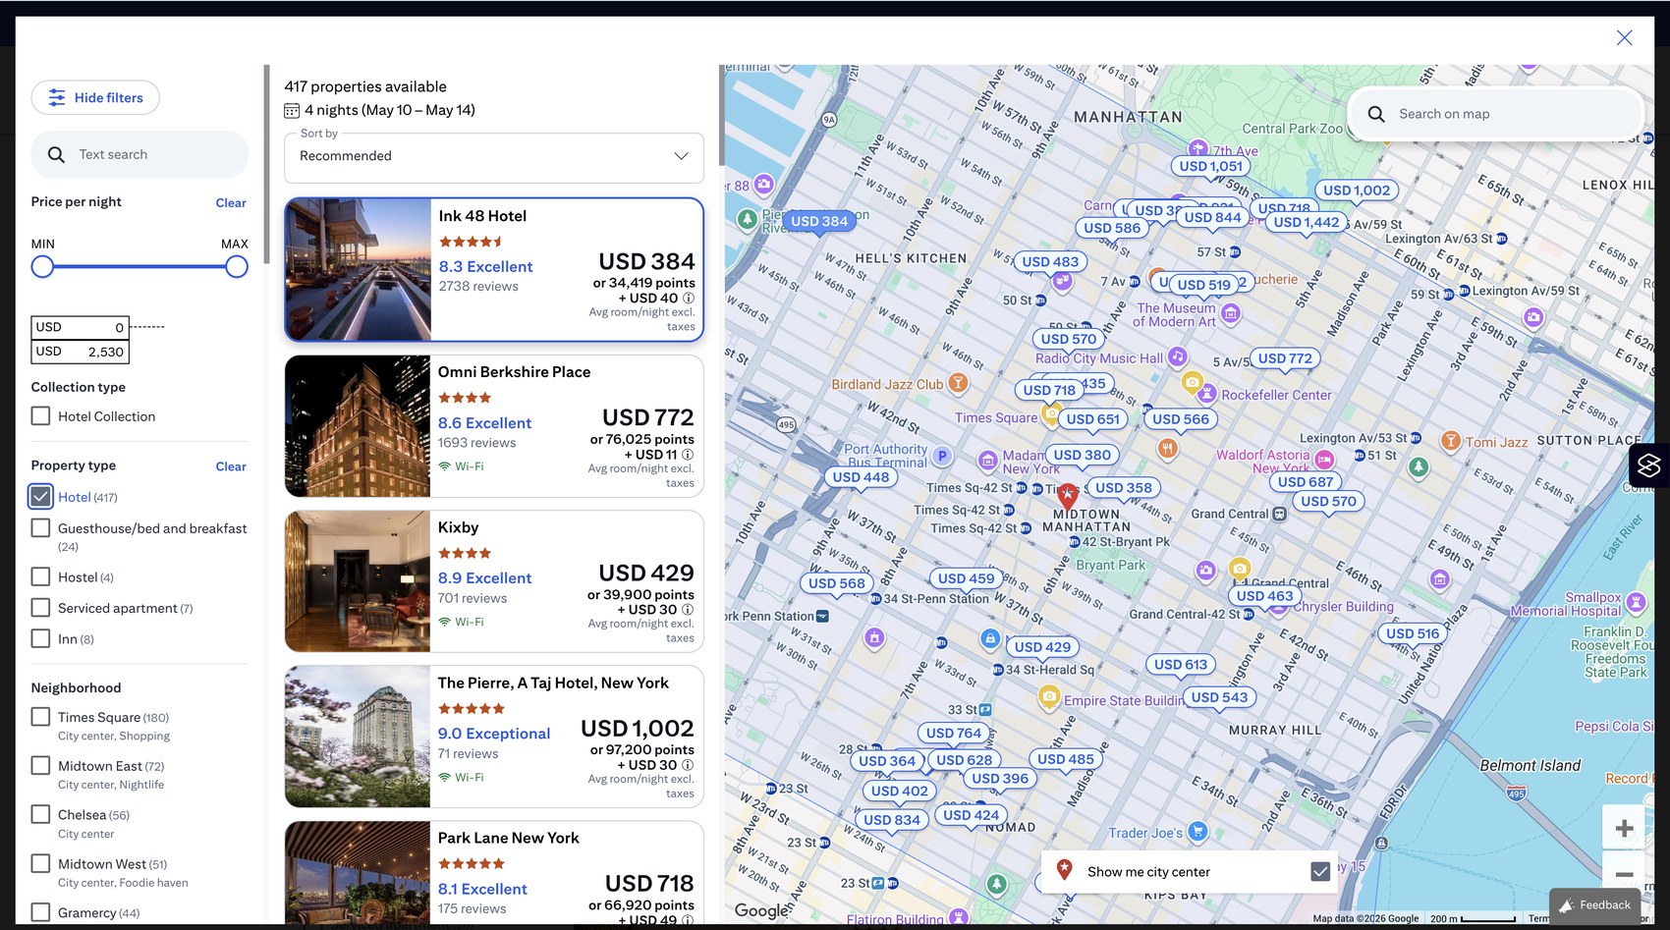Click the map search magnifier icon
The height and width of the screenshot is (930, 1670).
click(x=1376, y=114)
